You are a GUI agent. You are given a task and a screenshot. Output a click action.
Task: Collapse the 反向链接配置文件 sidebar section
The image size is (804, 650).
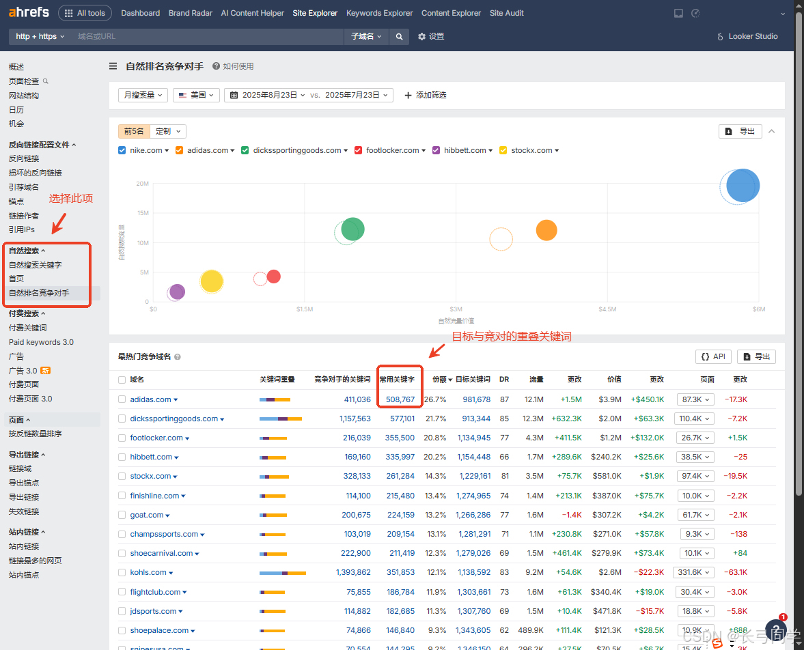coord(42,145)
